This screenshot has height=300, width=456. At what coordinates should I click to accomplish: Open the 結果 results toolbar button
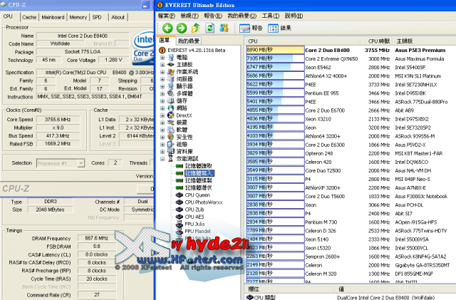click(x=279, y=29)
